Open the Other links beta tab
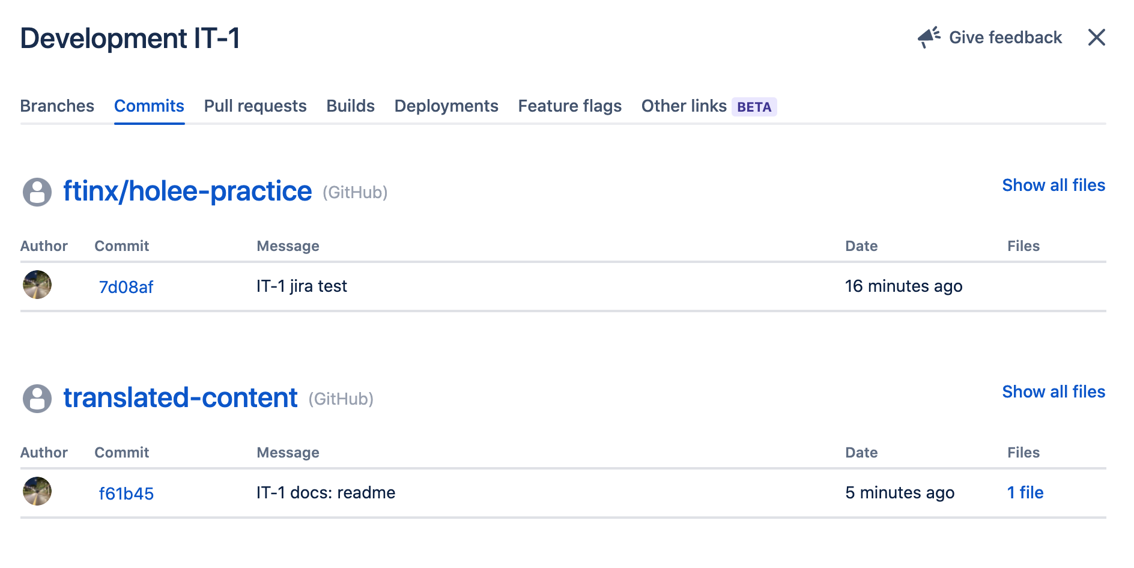Image resolution: width=1134 pixels, height=568 pixels. click(708, 106)
